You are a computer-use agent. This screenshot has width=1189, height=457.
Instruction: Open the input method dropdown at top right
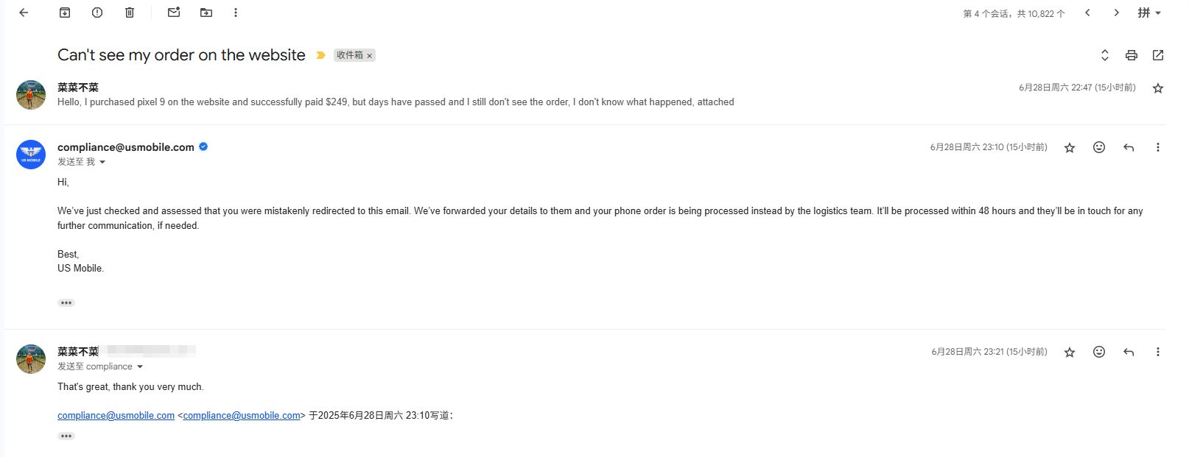pos(1149,13)
